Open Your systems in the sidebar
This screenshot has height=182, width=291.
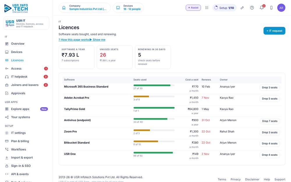[x=26, y=117]
